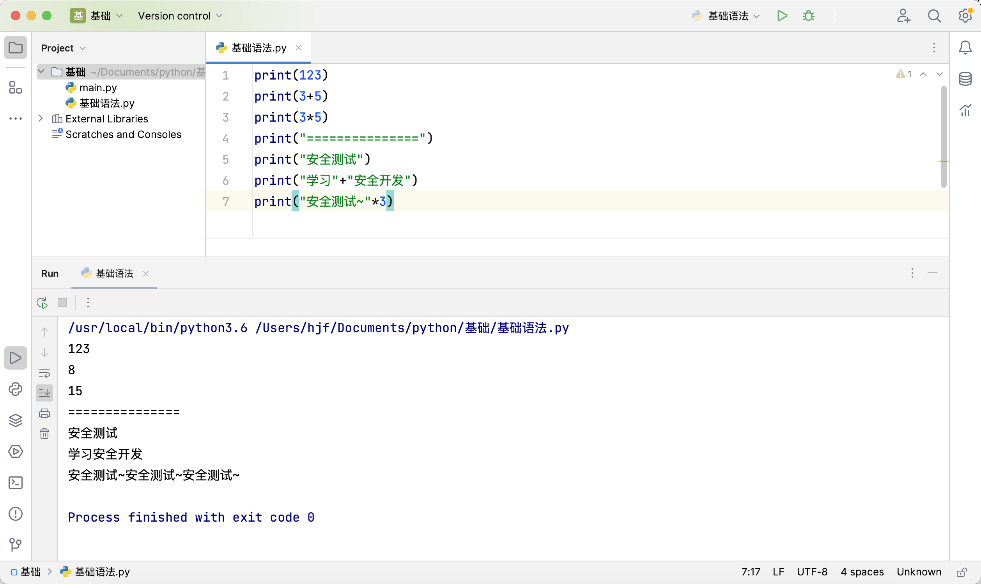Hide the Run tool window
The height and width of the screenshot is (584, 981).
[933, 273]
